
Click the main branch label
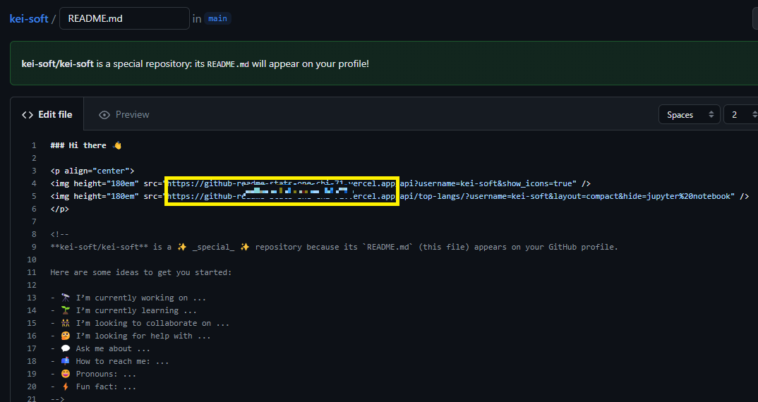pos(217,18)
